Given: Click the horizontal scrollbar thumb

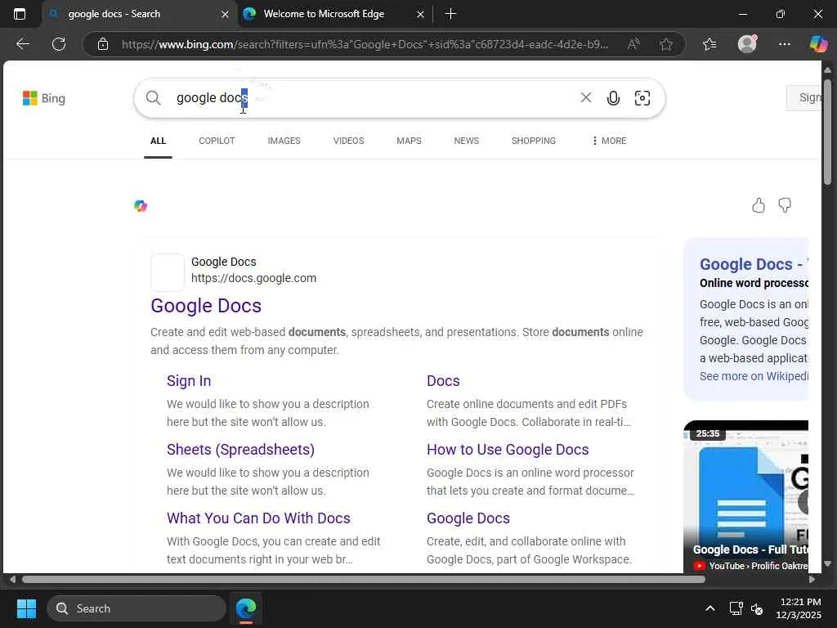Looking at the screenshot, I should [363, 580].
